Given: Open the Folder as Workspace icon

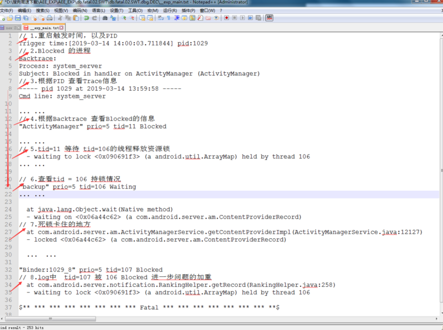Looking at the screenshot, I should [x=208, y=18].
